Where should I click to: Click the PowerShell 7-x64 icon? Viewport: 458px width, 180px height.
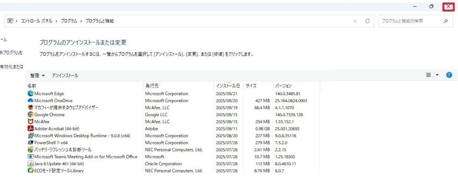pos(30,142)
